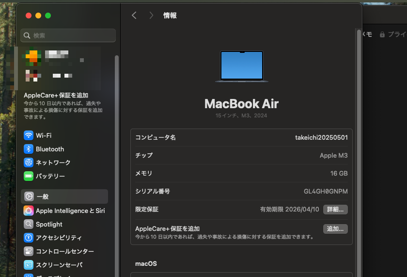This screenshot has height=277, width=407.
Task: Click the sidebar vertical scrollbar
Action: point(117,166)
